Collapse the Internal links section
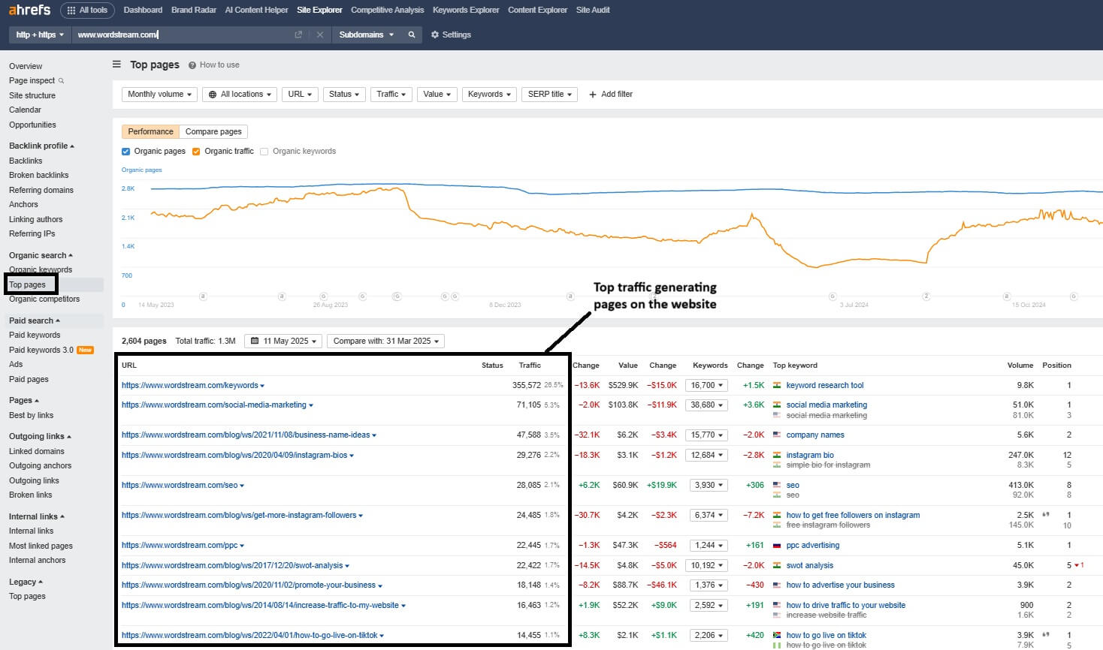 tap(37, 516)
